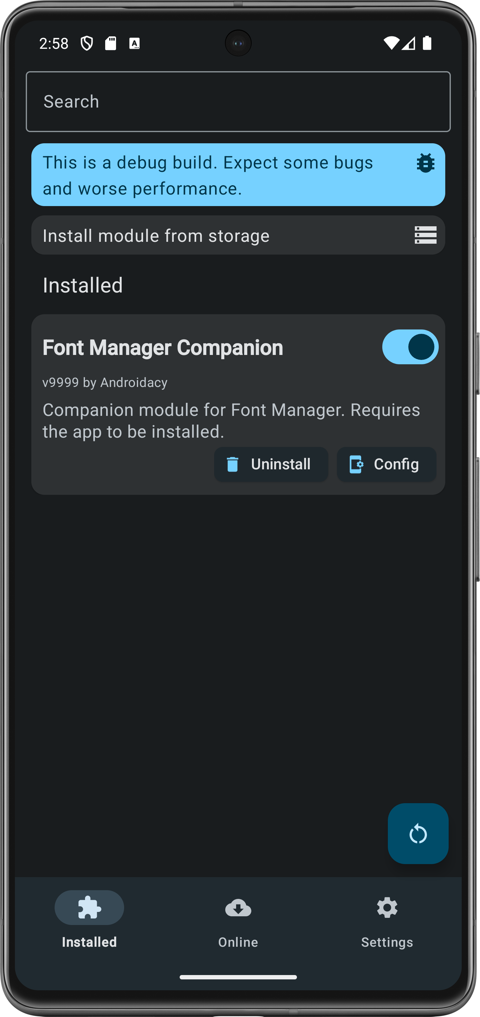Tap the Settings gear icon
480x1017 pixels.
(x=387, y=907)
